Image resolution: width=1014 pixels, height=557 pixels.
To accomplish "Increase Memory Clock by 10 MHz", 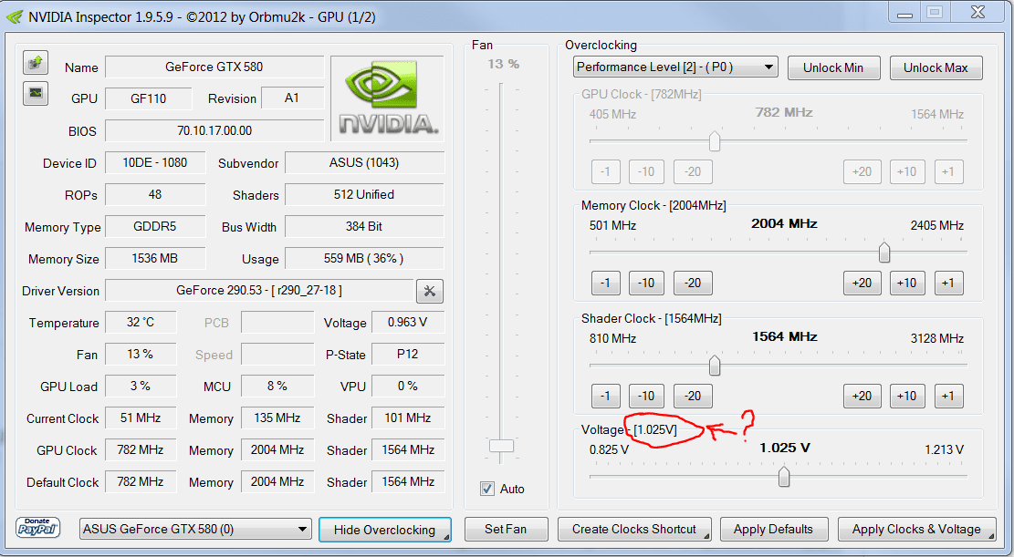I will coord(907,283).
